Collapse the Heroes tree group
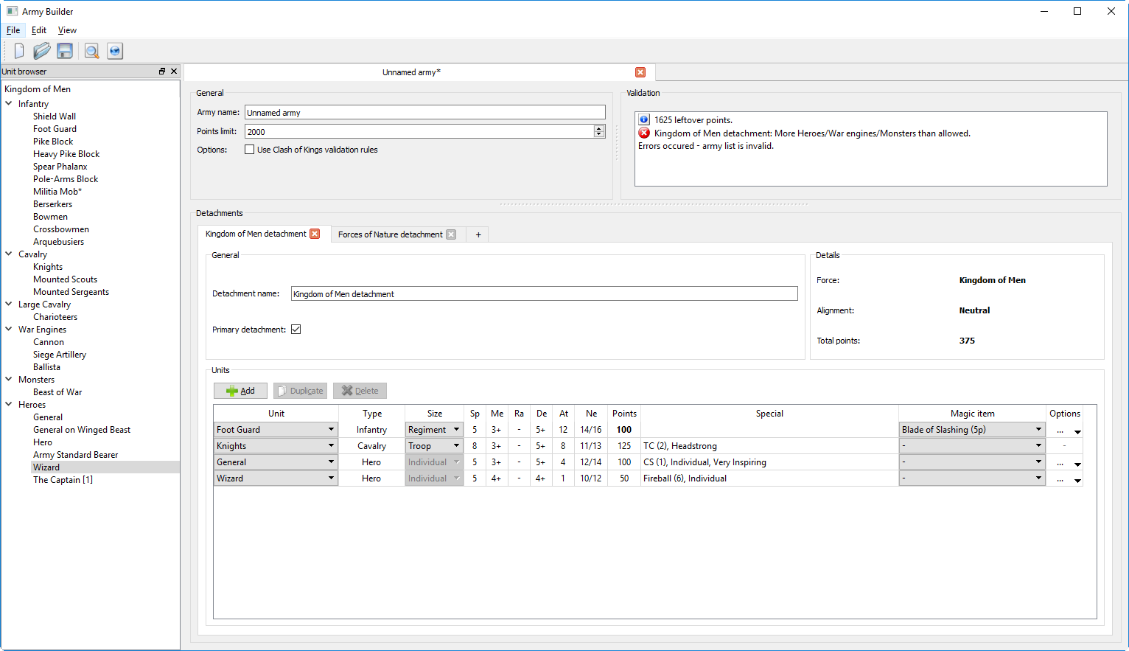 coord(9,405)
